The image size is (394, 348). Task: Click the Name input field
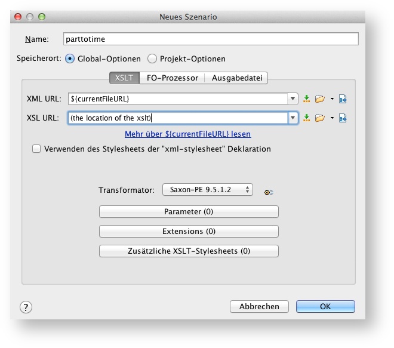point(211,39)
